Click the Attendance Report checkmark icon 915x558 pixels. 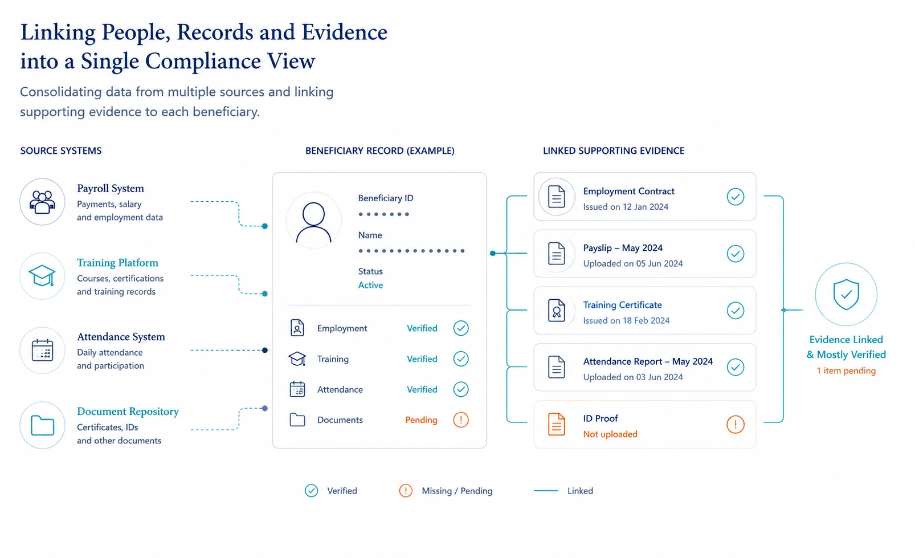[736, 367]
